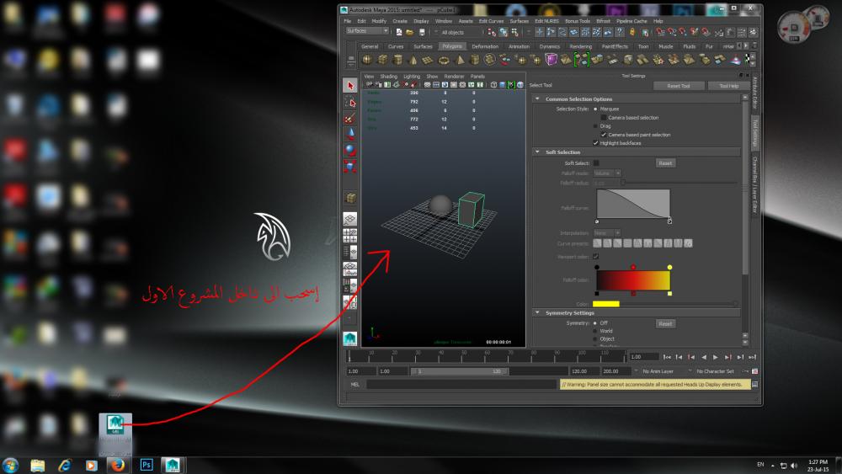Viewport: 842px width, 474px height.
Task: Pick the Scale tool cube icon
Action: [x=350, y=167]
